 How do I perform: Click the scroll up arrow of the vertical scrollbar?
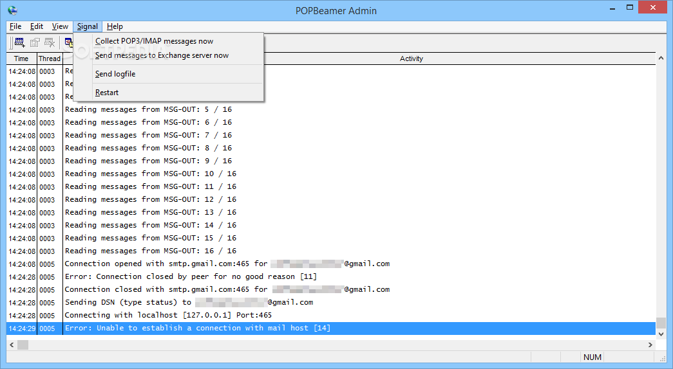pos(661,58)
